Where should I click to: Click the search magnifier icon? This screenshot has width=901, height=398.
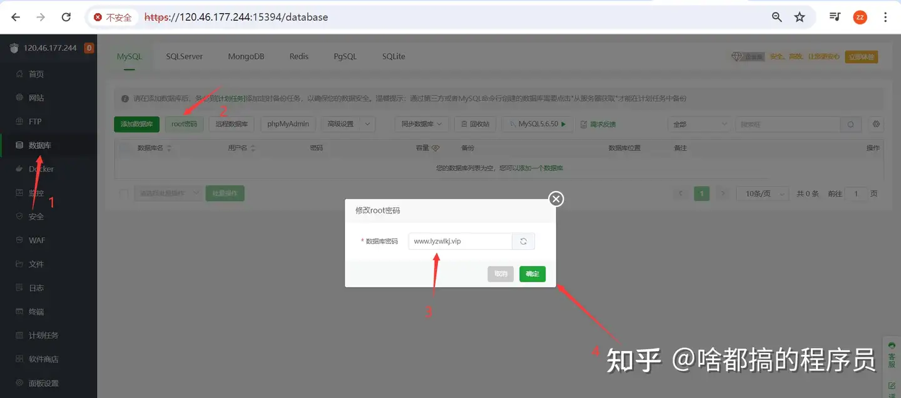click(850, 124)
